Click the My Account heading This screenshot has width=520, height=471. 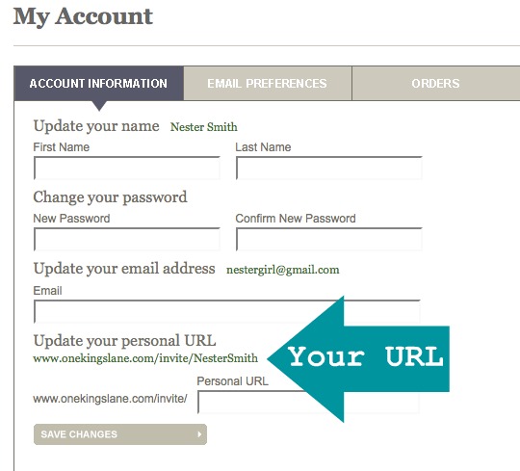pyautogui.click(x=83, y=16)
